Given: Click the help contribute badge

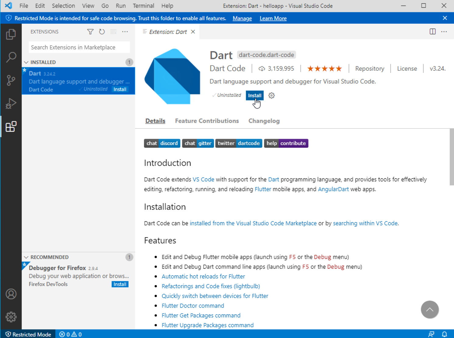Looking at the screenshot, I should [286, 143].
